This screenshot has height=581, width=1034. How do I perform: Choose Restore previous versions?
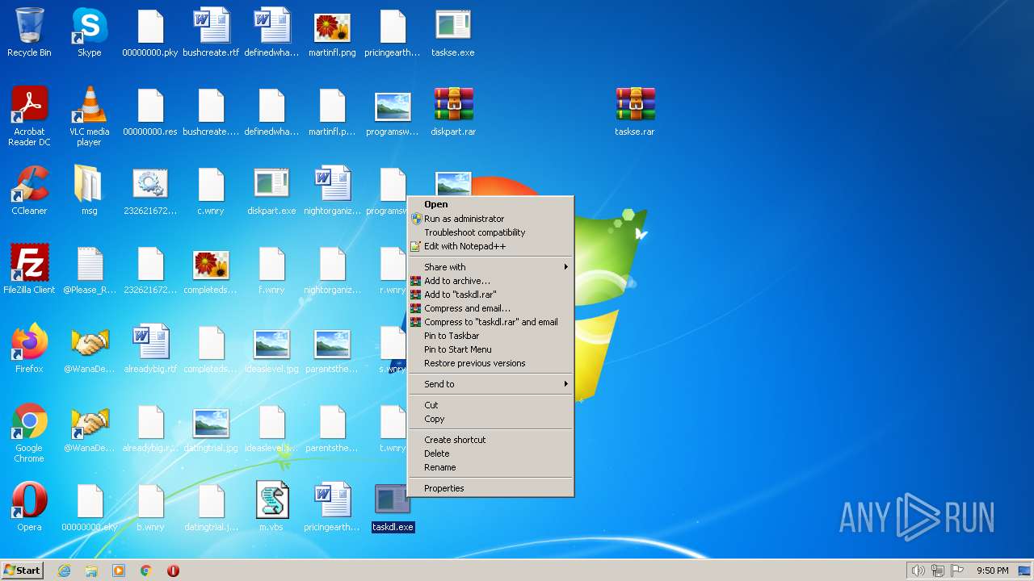pyautogui.click(x=490, y=363)
